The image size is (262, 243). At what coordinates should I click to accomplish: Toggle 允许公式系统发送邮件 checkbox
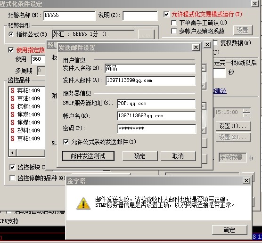(x=66, y=142)
